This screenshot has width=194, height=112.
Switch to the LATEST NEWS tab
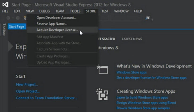click(x=132, y=39)
